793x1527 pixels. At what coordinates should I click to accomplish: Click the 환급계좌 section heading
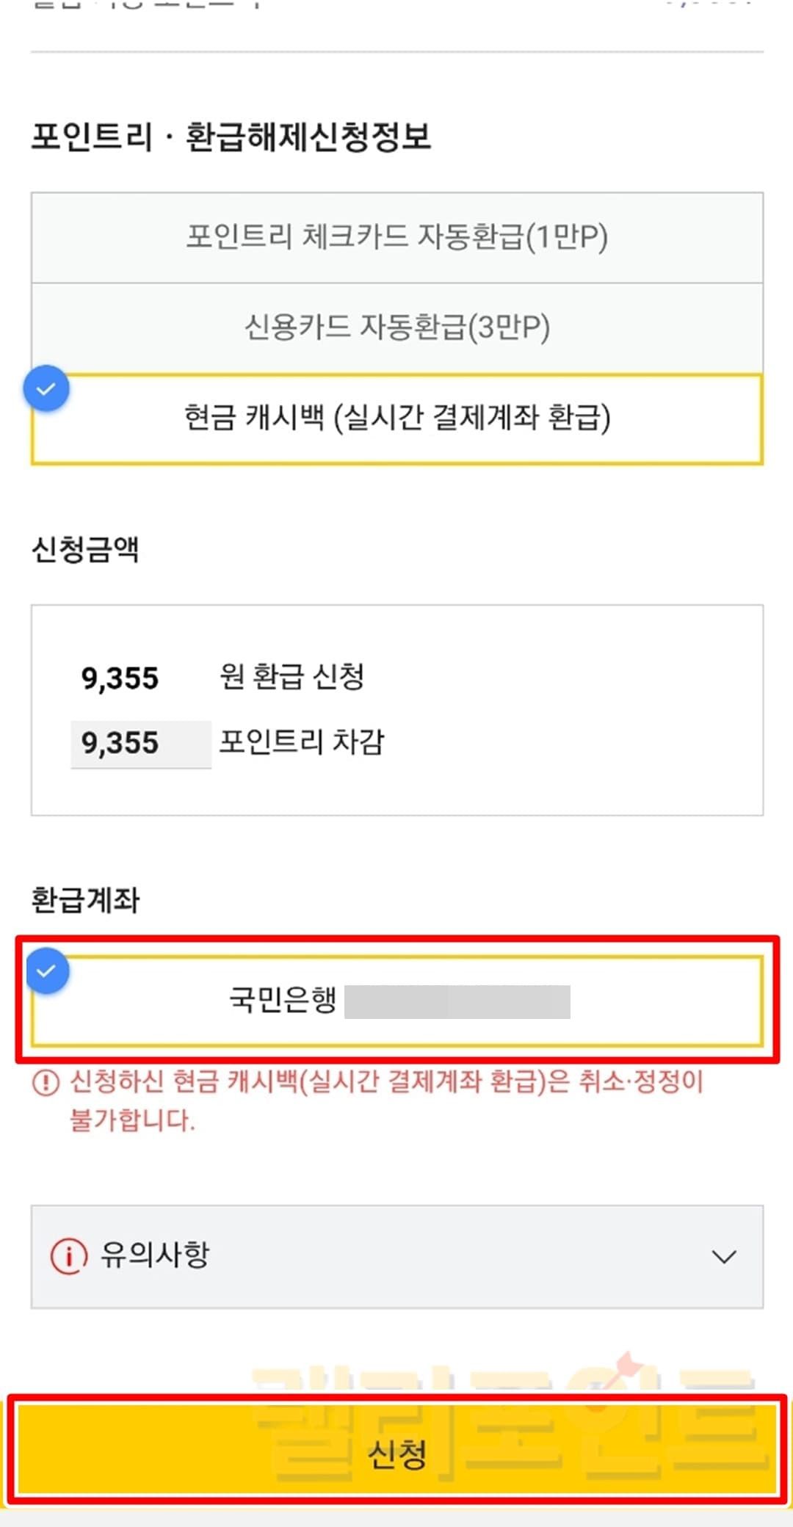85,900
